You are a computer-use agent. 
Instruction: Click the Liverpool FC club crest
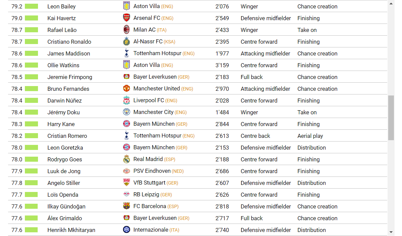tap(126, 100)
